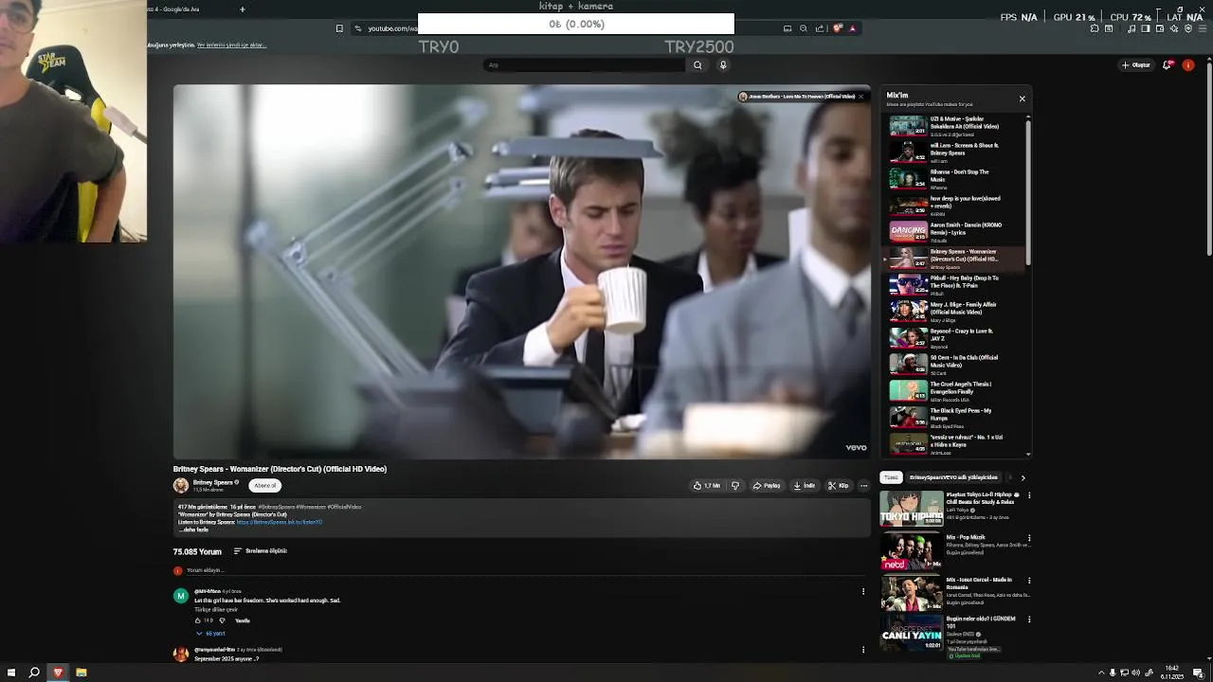1213x682 pixels.
Task: Open options for Mix - Pop Müzik
Action: [x=1029, y=538]
